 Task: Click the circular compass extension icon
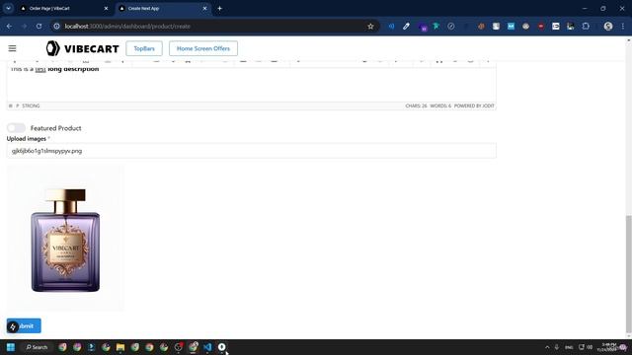pyautogui.click(x=451, y=27)
